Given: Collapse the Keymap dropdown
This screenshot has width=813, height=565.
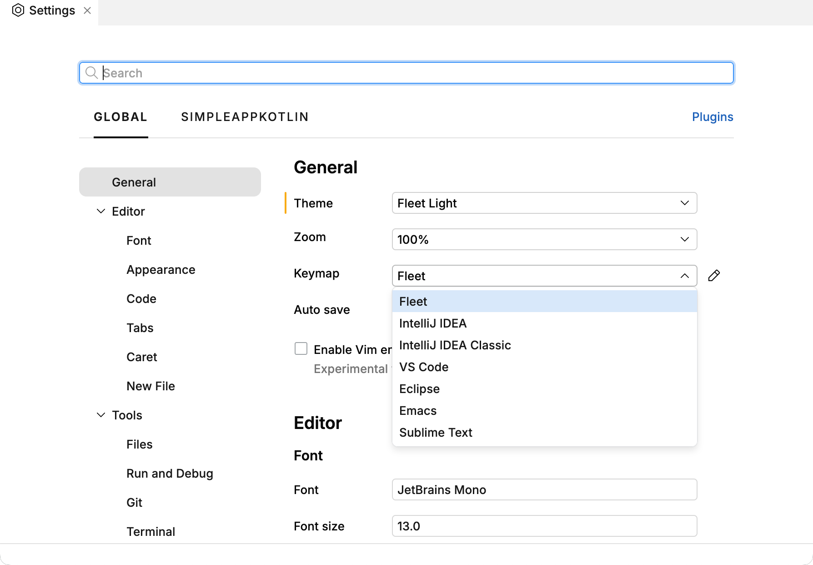Looking at the screenshot, I should pos(684,275).
